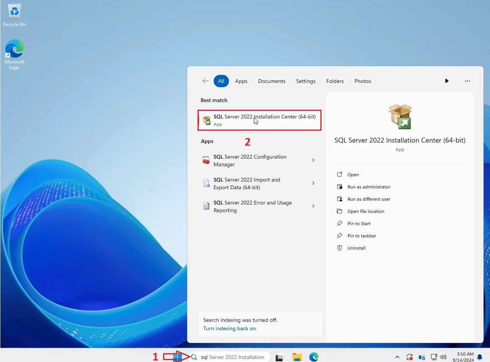Viewport: 490px width, 362px height.
Task: Click the Configuration Manager toolbox icon
Action: tap(206, 161)
